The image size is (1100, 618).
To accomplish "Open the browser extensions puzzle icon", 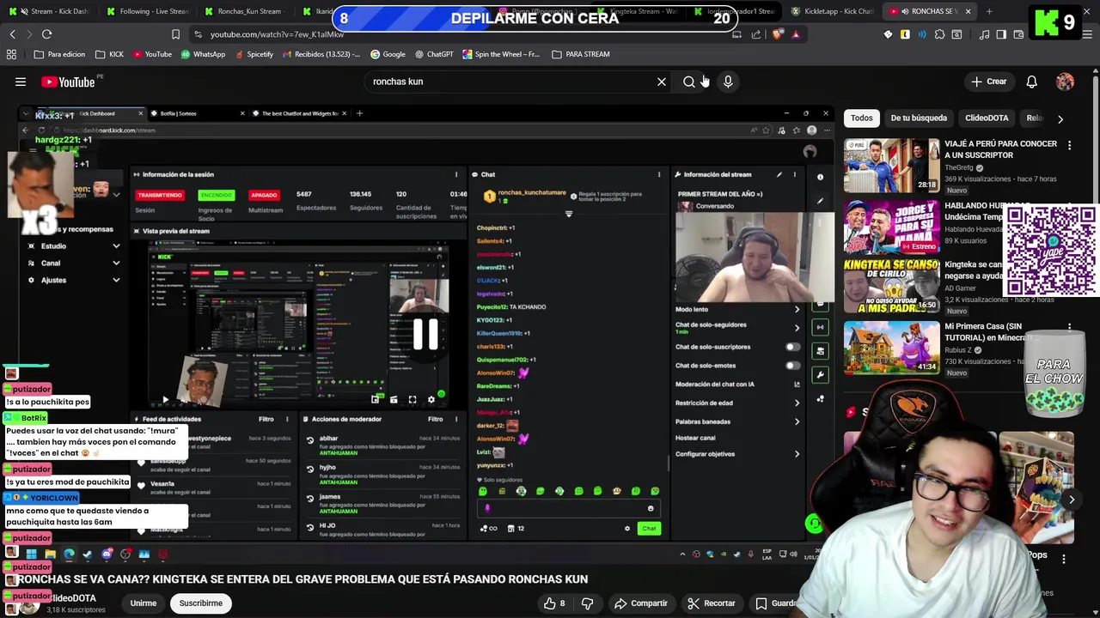I will click(x=939, y=34).
